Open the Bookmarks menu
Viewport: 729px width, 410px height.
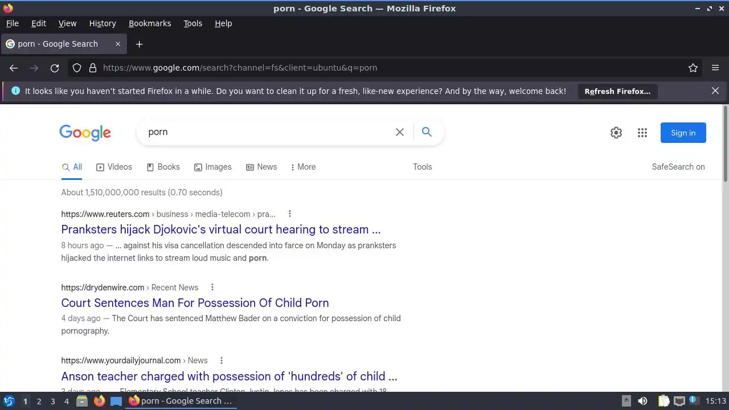[150, 23]
